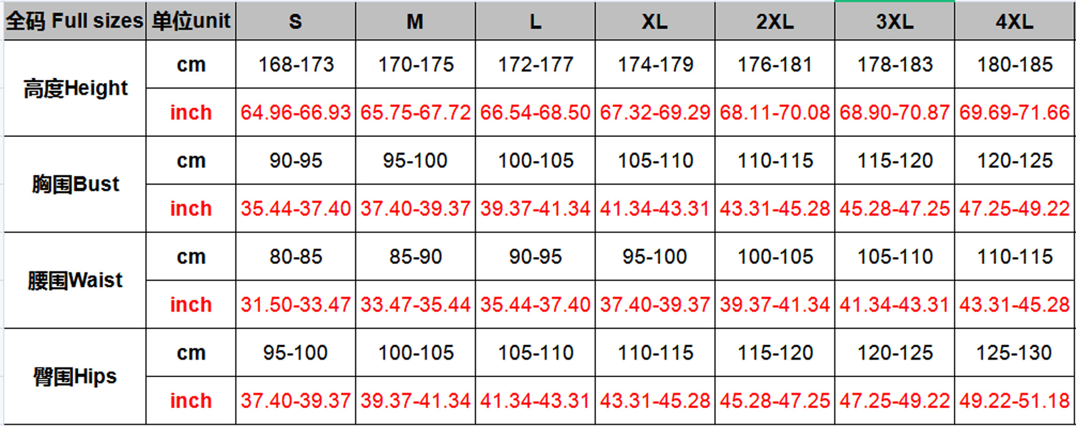Select the 高度Height row label
Screen dimensions: 1076x426
(75, 88)
